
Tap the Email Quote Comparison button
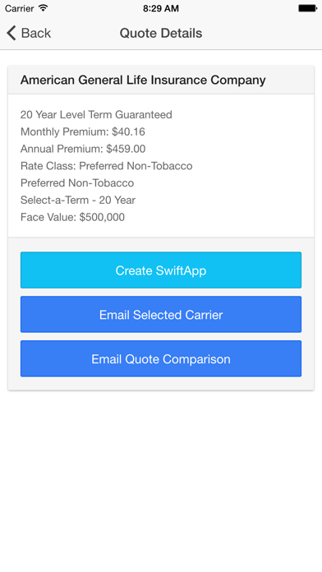161,358
